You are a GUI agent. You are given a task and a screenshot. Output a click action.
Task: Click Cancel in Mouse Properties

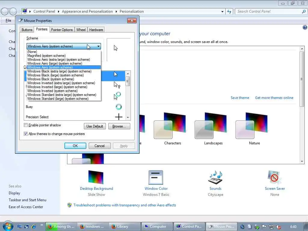point(99,146)
